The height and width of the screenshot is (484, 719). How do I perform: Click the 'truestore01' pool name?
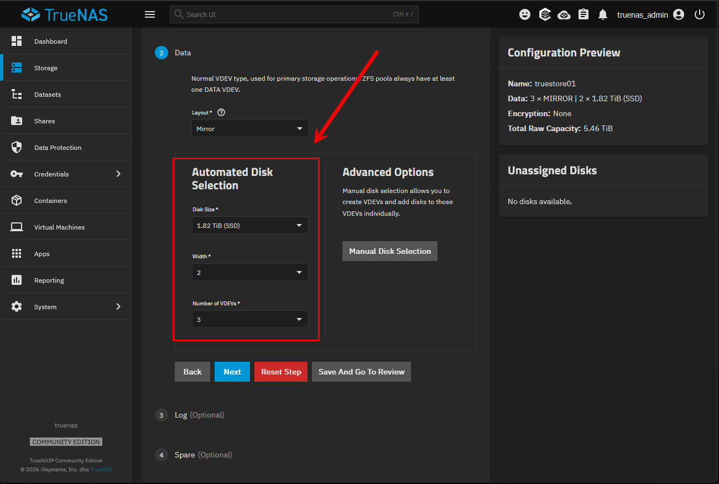(x=555, y=84)
